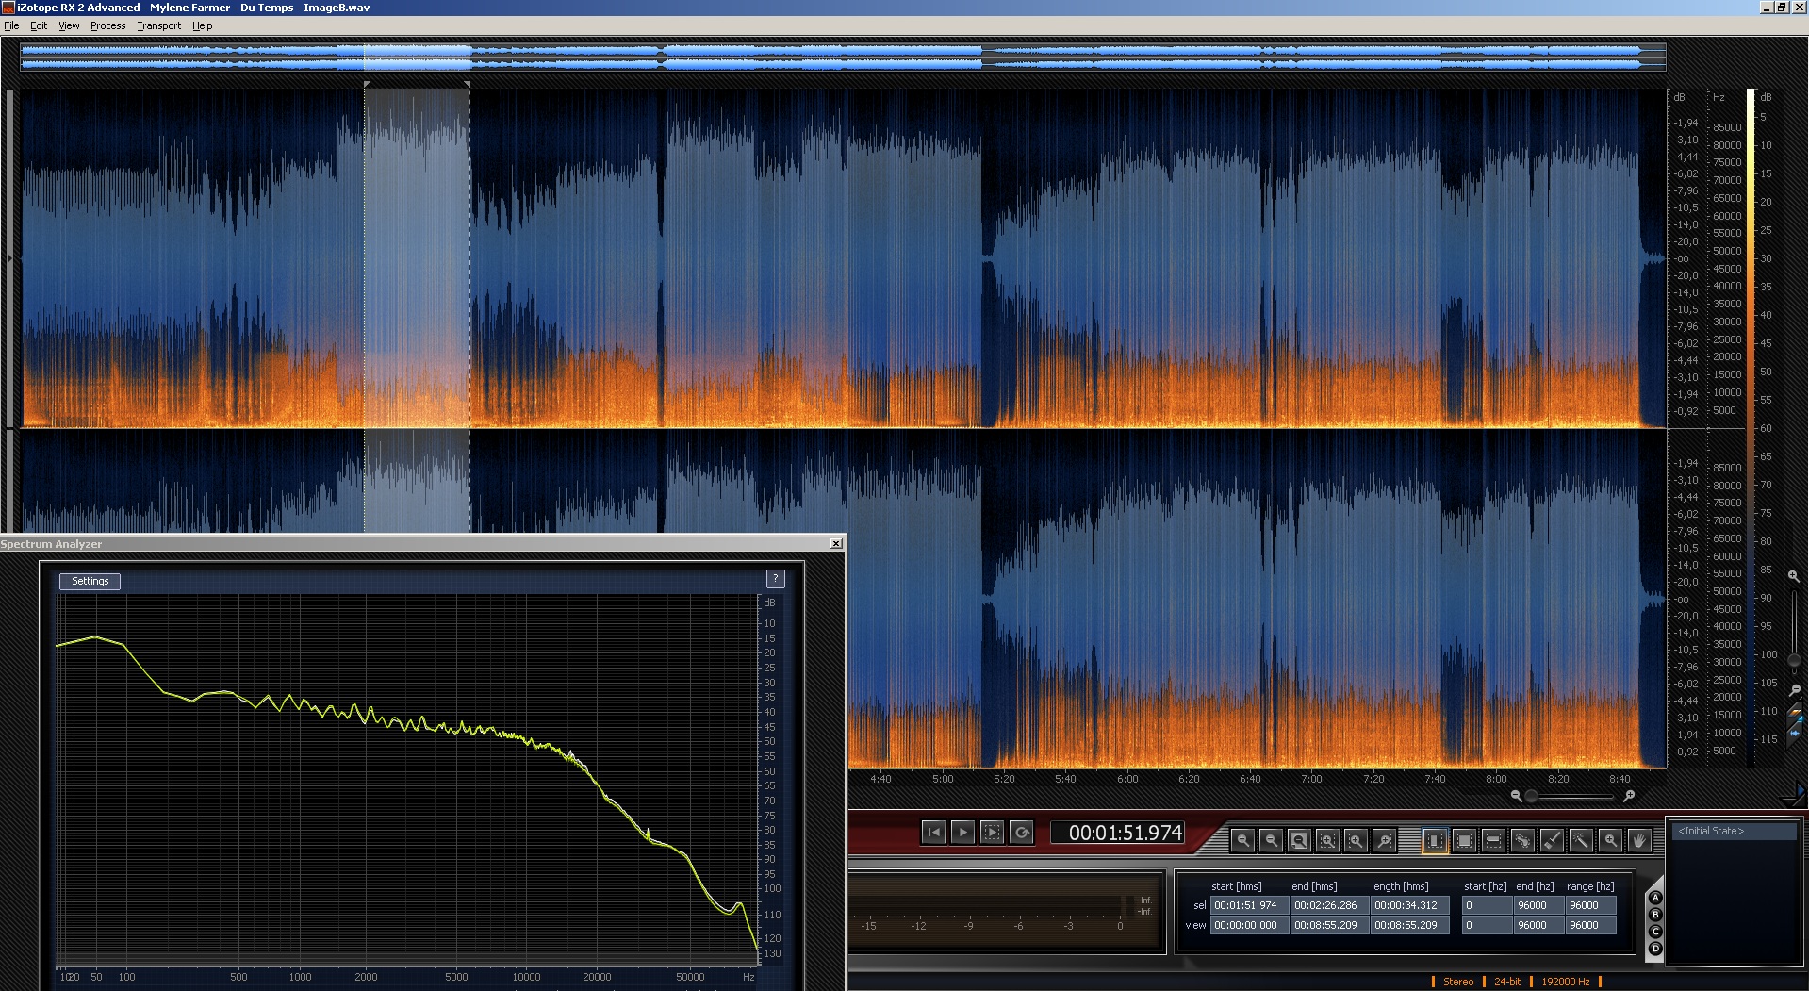Viewport: 1809px width, 991px height.
Task: Open the Spectrum Analyzer help button
Action: click(x=775, y=579)
